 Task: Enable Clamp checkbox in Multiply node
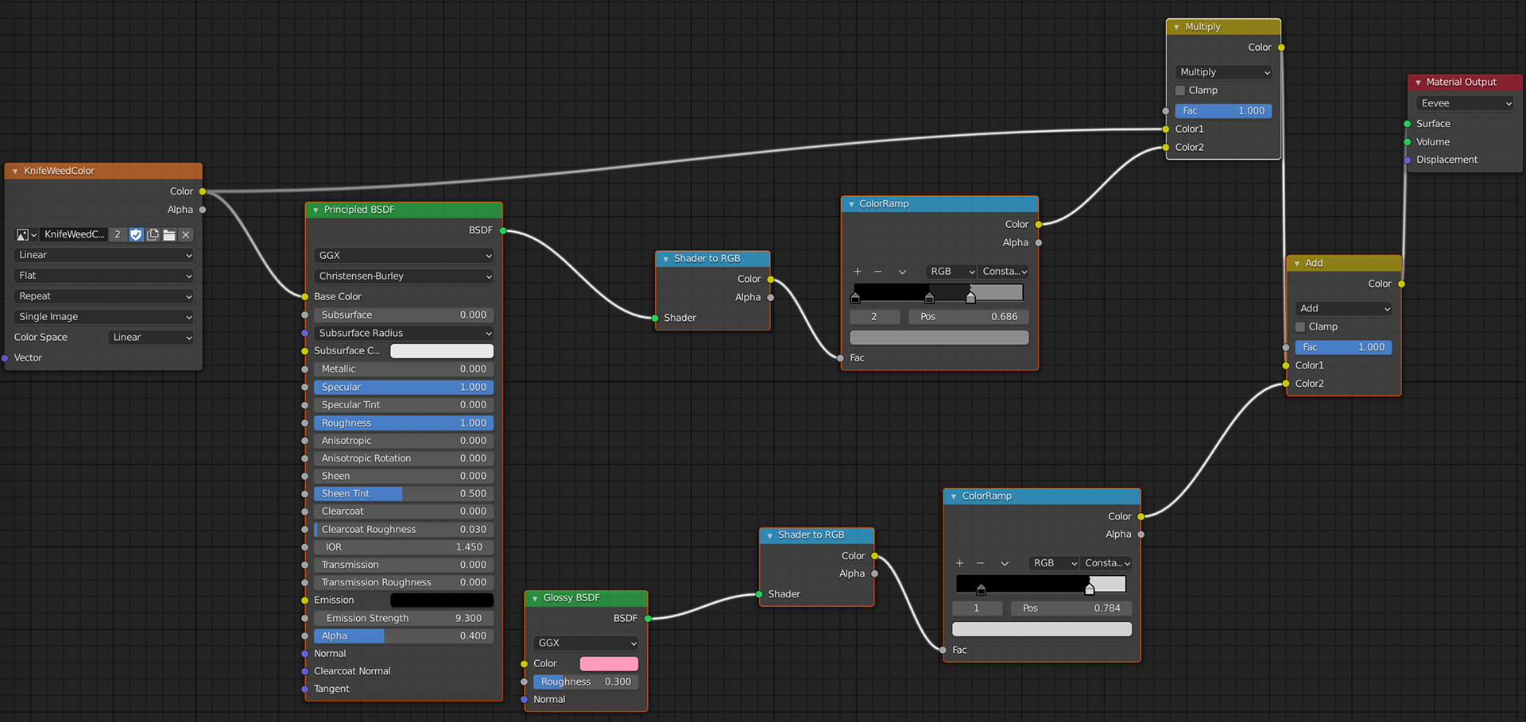click(1180, 91)
